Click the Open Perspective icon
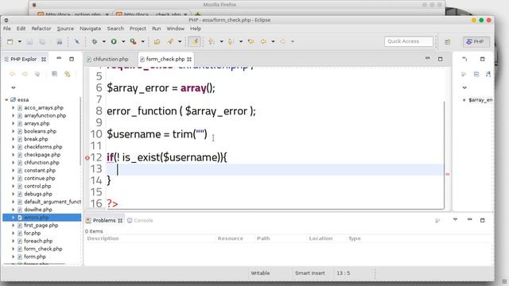Image resolution: width=509 pixels, height=286 pixels. click(448, 42)
